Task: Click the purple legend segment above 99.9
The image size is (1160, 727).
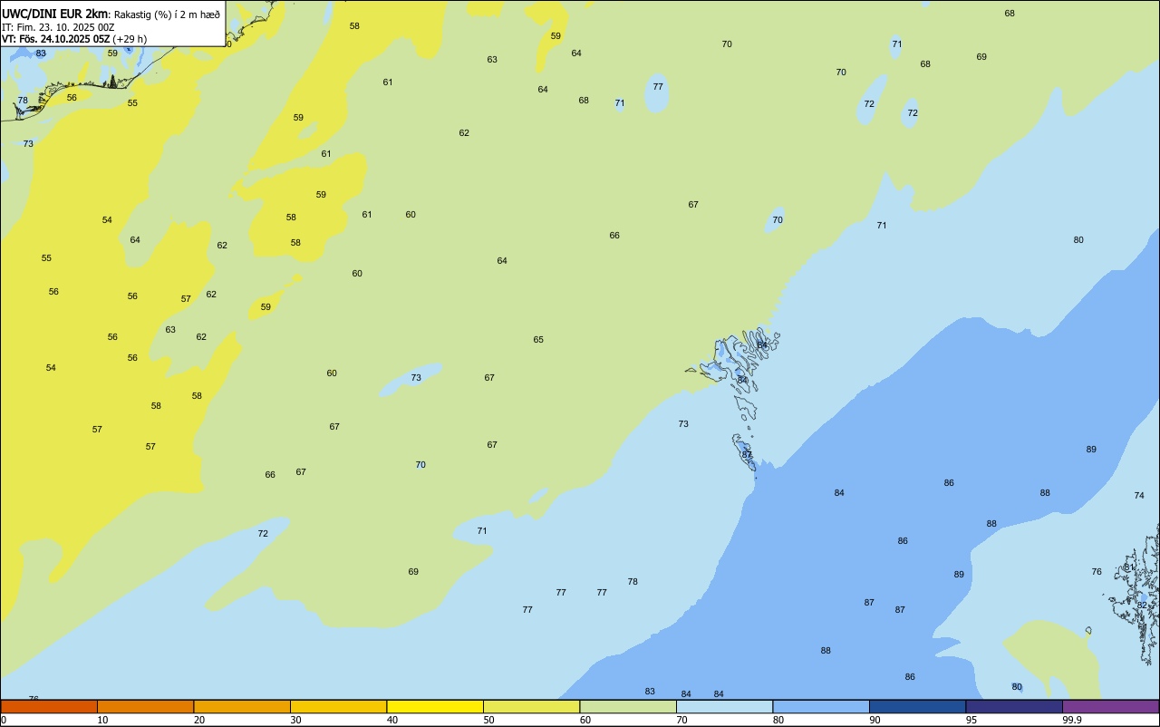Action: (x=1110, y=706)
